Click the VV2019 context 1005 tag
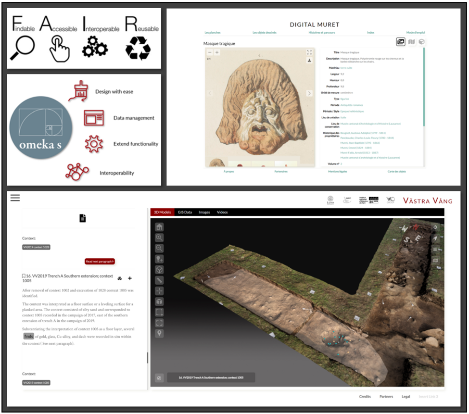This screenshot has width=469, height=414. [36, 383]
